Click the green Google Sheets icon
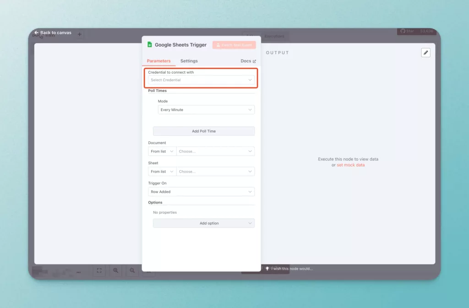Viewport: 469px width, 308px height. pos(150,45)
